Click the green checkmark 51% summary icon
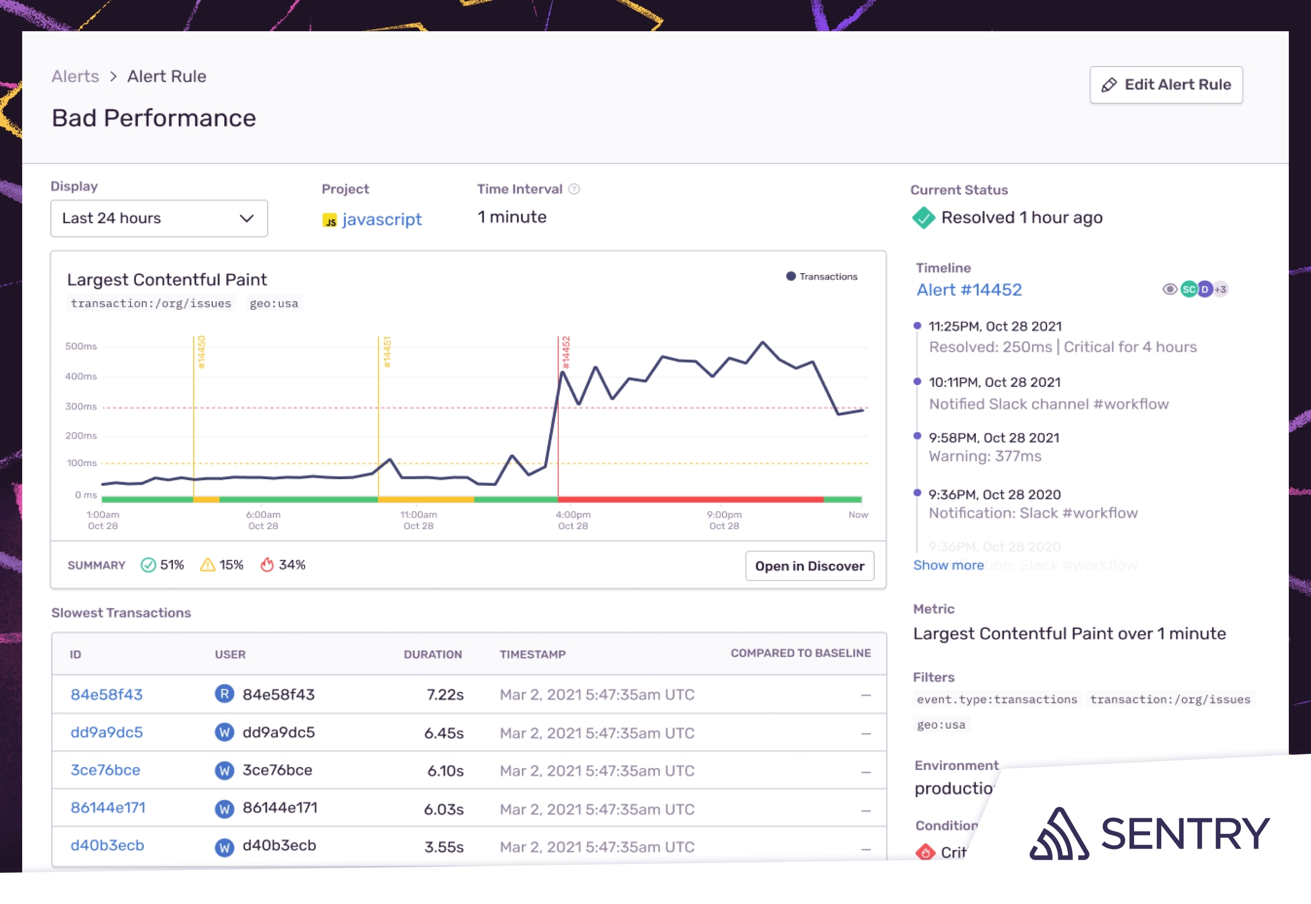This screenshot has height=904, width=1311. click(x=148, y=565)
